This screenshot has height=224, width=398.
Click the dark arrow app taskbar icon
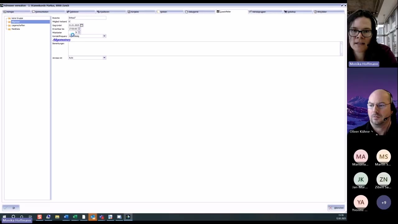click(128, 217)
